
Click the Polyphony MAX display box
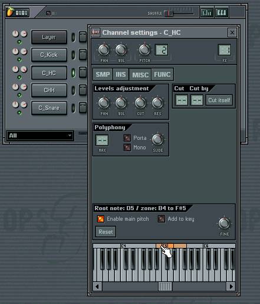click(102, 140)
